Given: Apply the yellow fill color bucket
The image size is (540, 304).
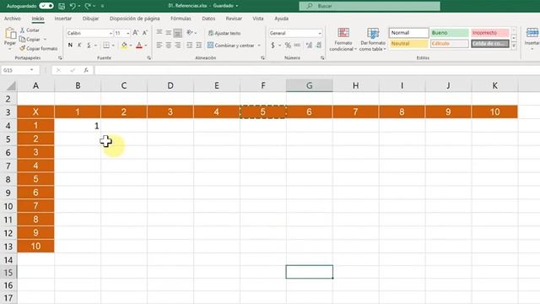Looking at the screenshot, I should point(124,45).
